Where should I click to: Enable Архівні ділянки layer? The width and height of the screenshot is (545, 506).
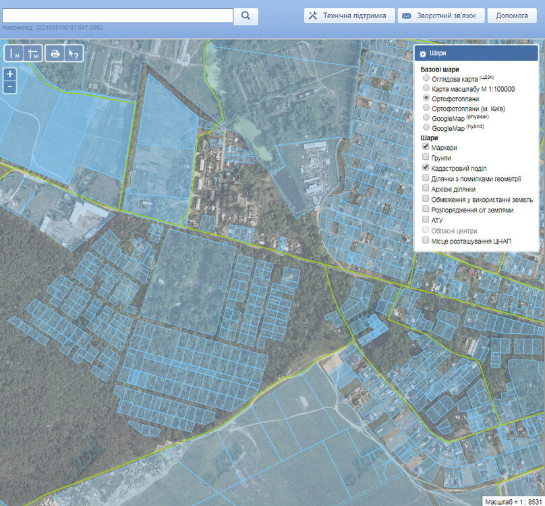pos(426,188)
